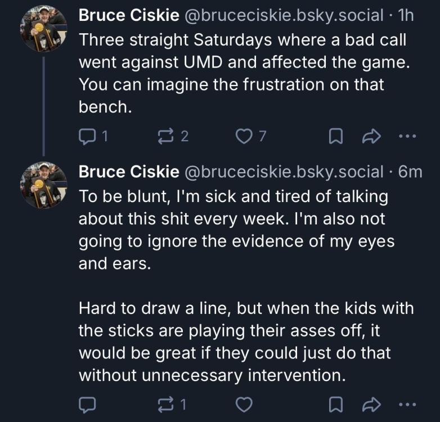440x422 pixels.
Task: Open Bruce Ciskie name on the first post
Action: pos(129,15)
